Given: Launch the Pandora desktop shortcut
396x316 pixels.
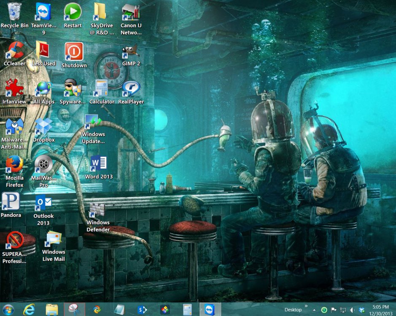Looking at the screenshot, I should click(x=11, y=202).
